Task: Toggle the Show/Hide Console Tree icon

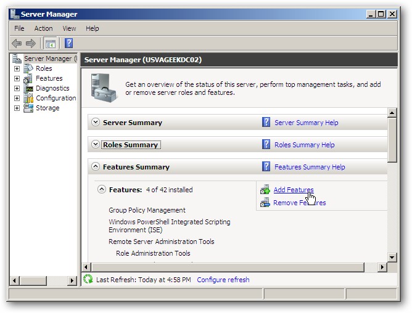Action: (50, 43)
